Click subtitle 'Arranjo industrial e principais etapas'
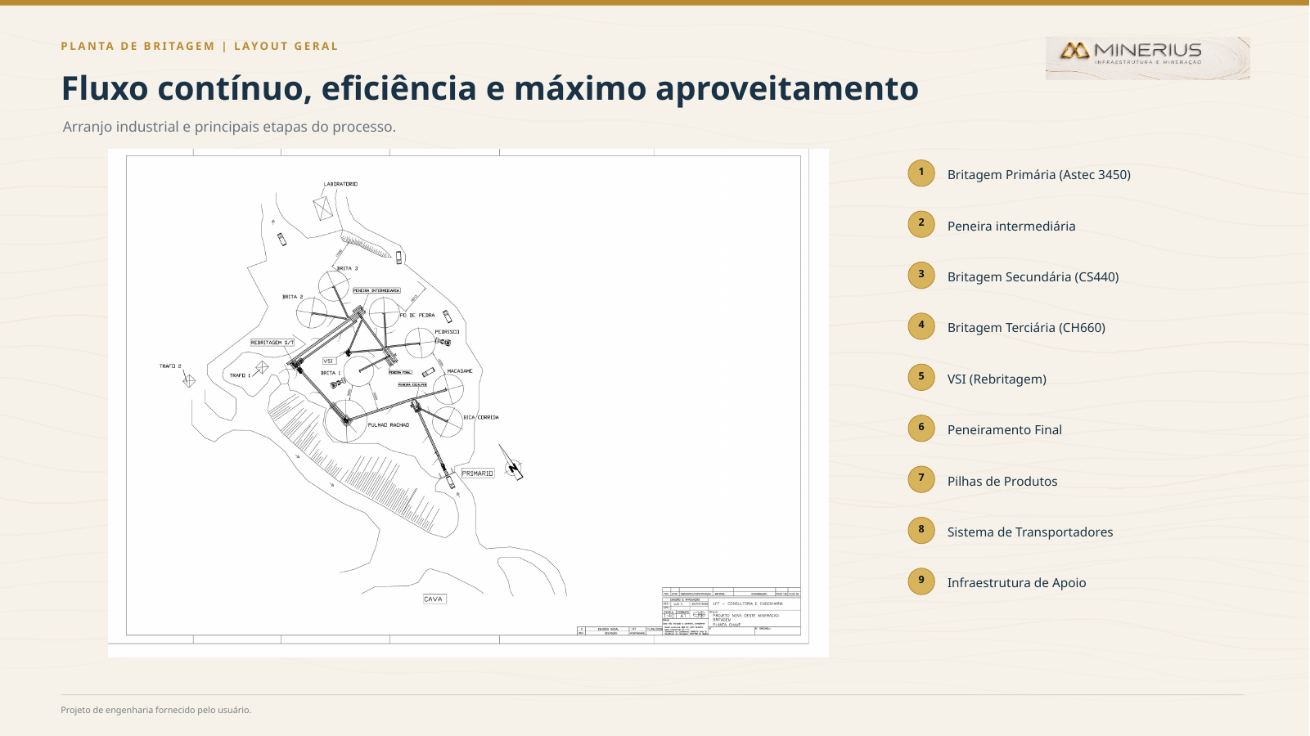Viewport: 1310px width, 736px height. (x=229, y=127)
